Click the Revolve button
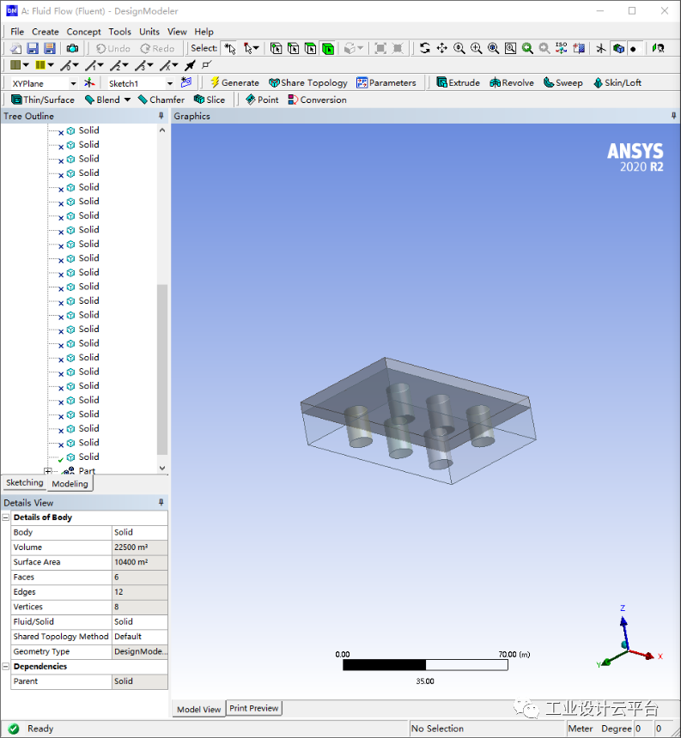 tap(512, 83)
